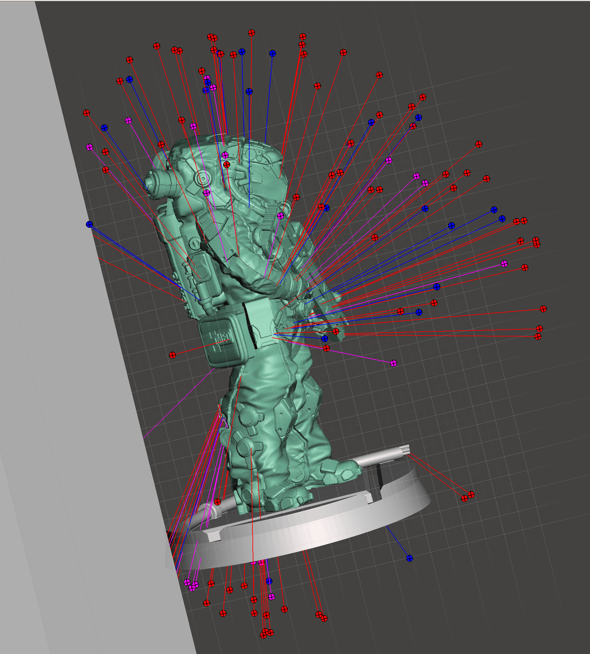The width and height of the screenshot is (590, 654).
Task: Select the leftmost magenta support handle near the helmet
Action: (90, 147)
